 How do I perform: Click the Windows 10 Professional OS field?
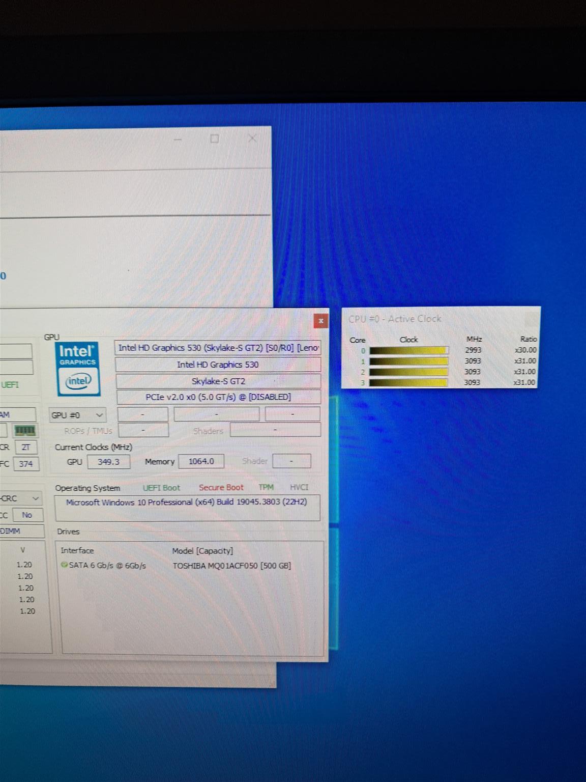point(187,502)
